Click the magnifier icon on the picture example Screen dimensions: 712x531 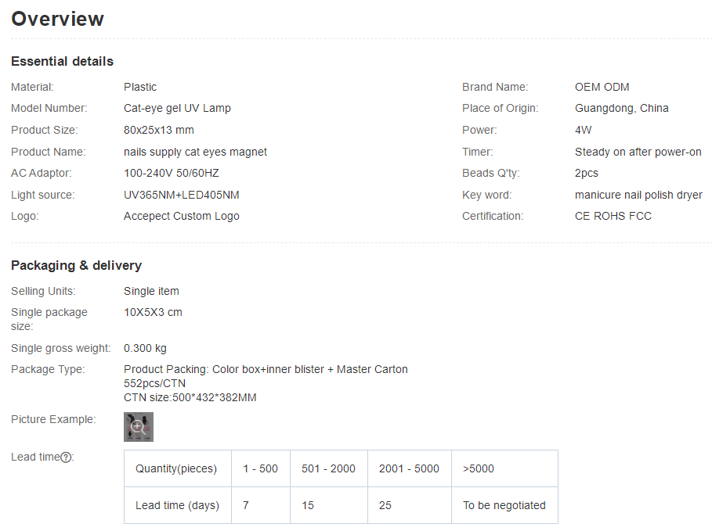pyautogui.click(x=137, y=426)
